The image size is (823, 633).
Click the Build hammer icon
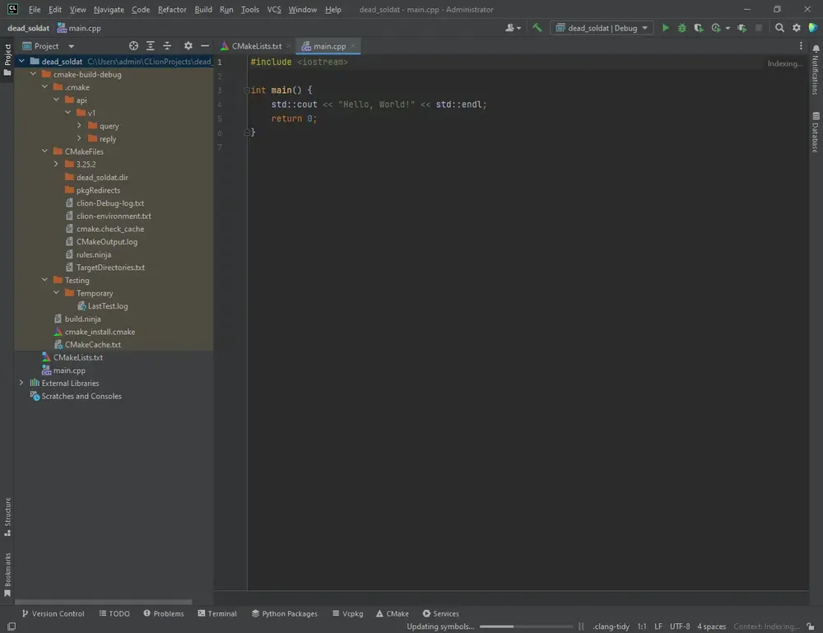click(x=537, y=28)
